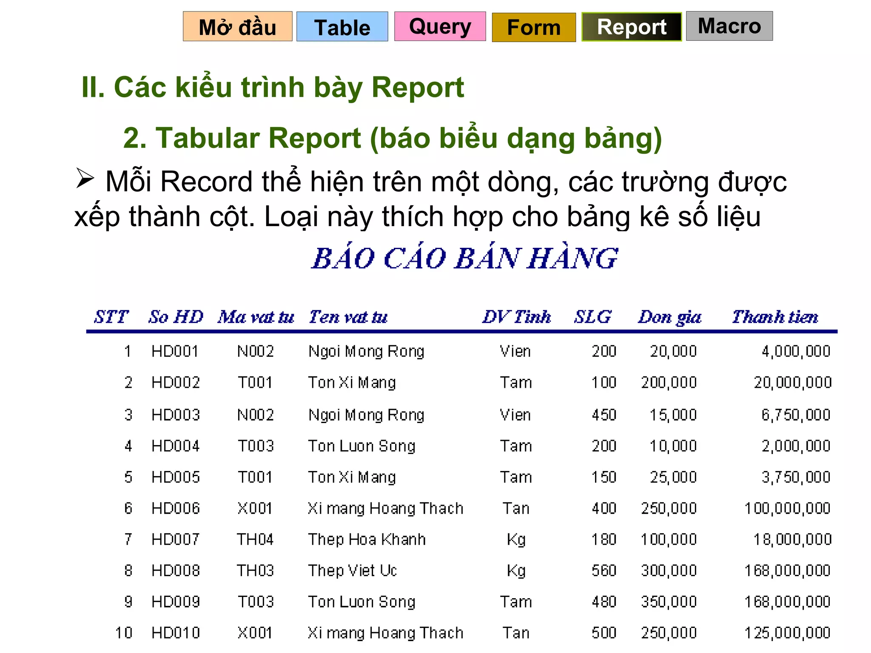Click 'Ton Xi Mang' in HD005 row
The height and width of the screenshot is (653, 871).
352,478
